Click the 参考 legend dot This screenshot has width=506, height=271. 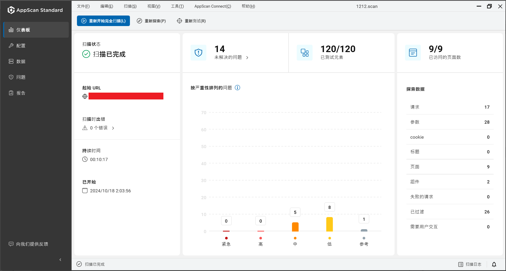pos(364,238)
